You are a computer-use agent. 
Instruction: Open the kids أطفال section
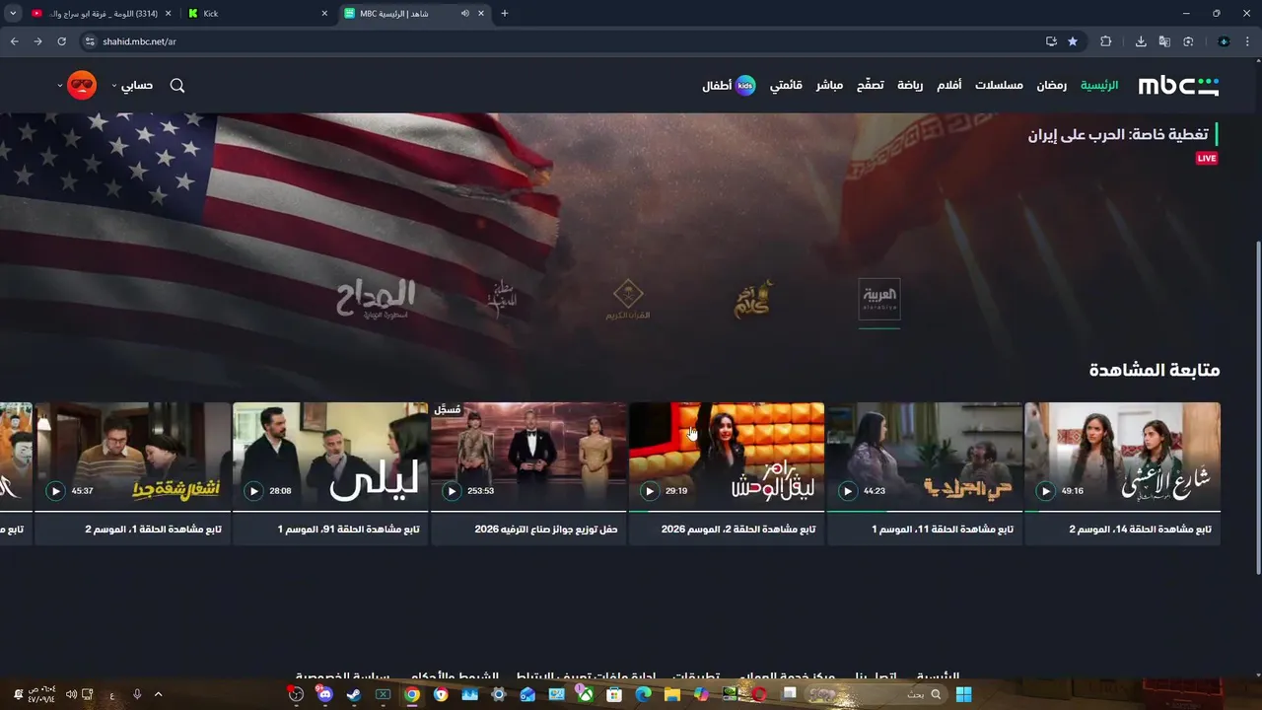tap(730, 86)
